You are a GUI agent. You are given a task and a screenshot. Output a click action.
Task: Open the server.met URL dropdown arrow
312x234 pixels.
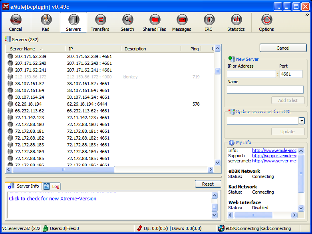302,121
